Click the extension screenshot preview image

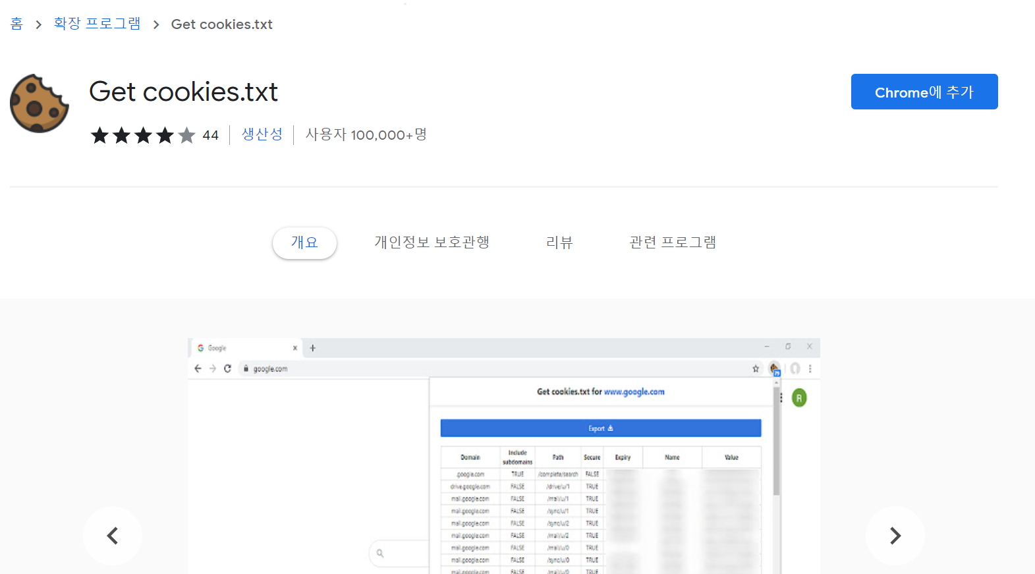pos(504,456)
